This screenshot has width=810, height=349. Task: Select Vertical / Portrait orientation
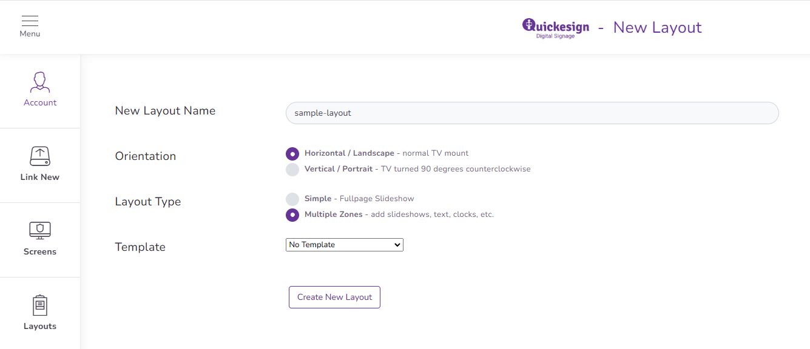292,170
